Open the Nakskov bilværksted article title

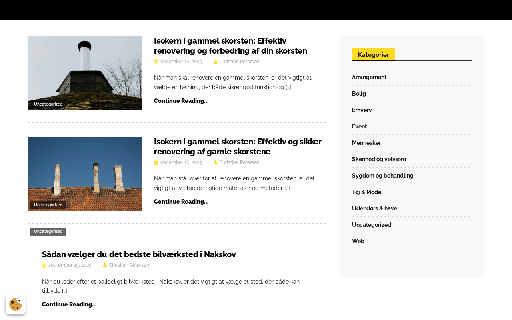[139, 254]
